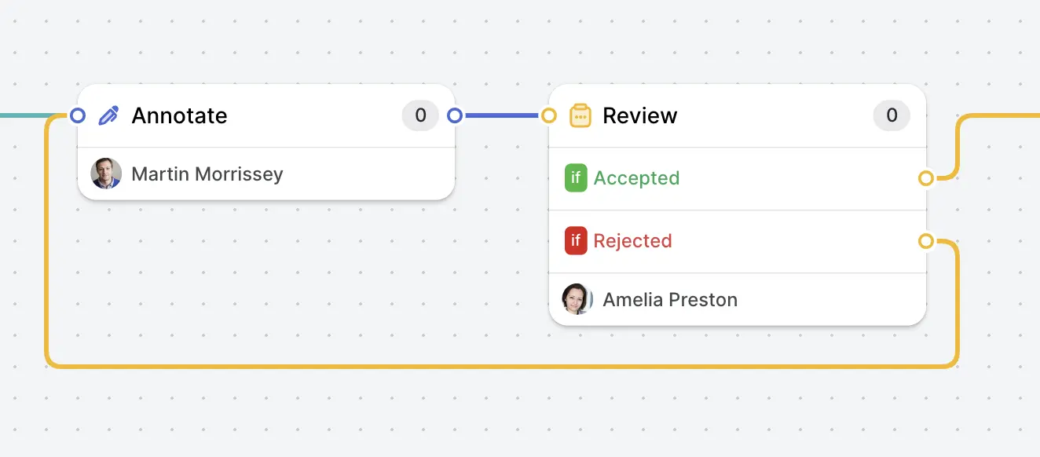The width and height of the screenshot is (1040, 457).
Task: Select the Review stage title
Action: [639, 116]
